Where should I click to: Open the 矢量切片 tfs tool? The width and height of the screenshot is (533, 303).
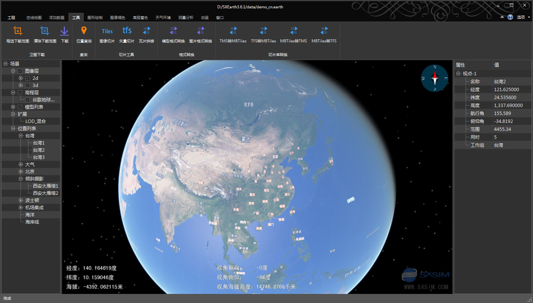click(x=127, y=34)
